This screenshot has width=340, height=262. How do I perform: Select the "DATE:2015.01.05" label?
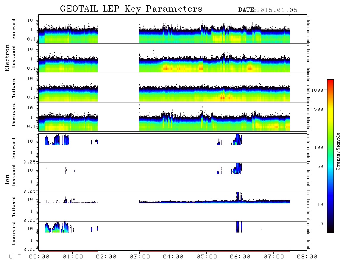click(268, 10)
